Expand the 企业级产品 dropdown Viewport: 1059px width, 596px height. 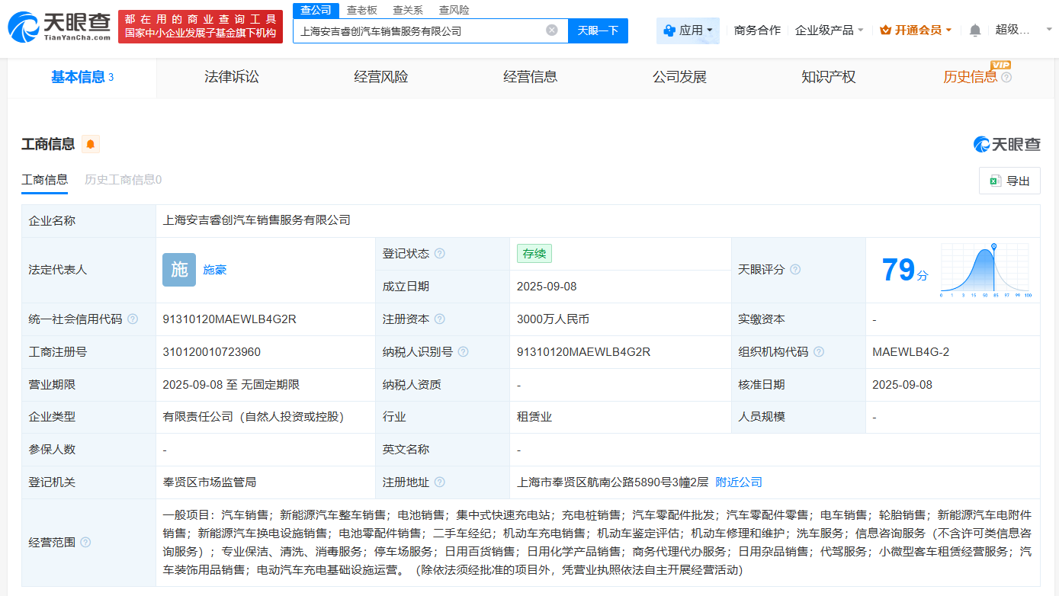tap(830, 30)
